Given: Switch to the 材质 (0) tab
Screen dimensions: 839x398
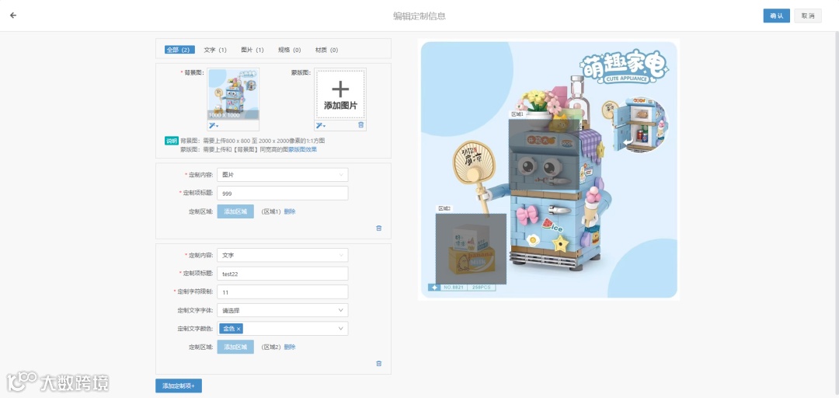Looking at the screenshot, I should coord(326,50).
